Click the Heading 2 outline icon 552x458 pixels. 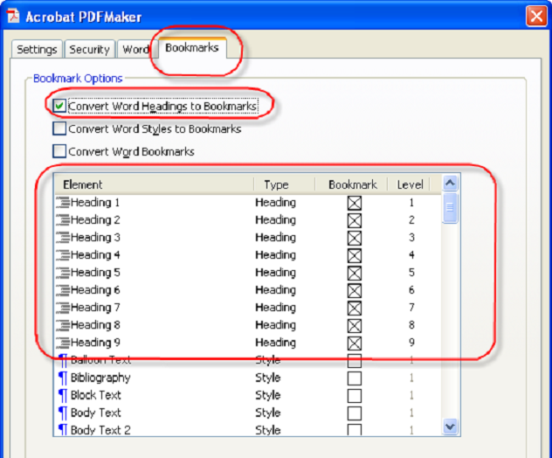tap(63, 220)
